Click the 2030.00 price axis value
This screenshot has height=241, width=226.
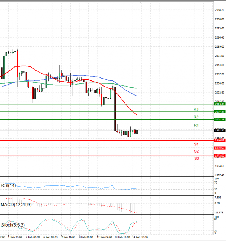pos(220,83)
